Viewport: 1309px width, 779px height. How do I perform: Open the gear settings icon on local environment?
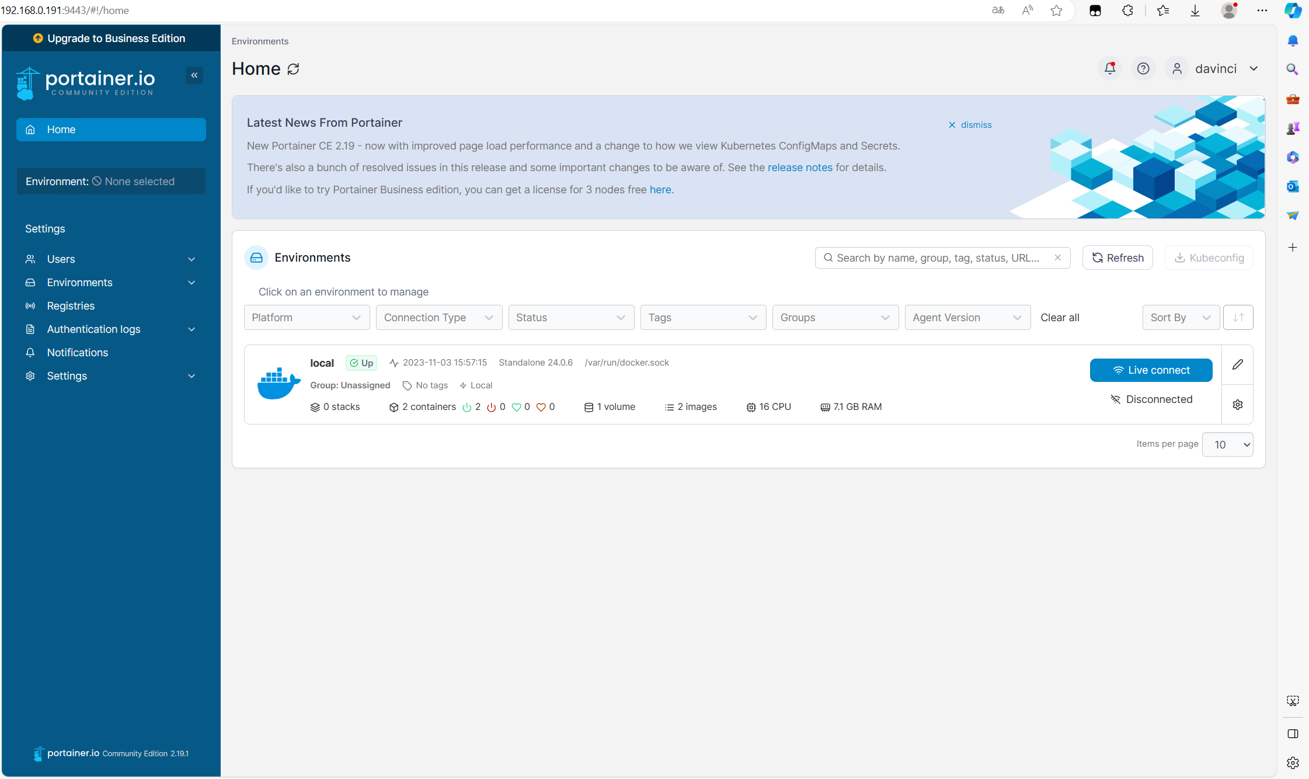click(1237, 404)
